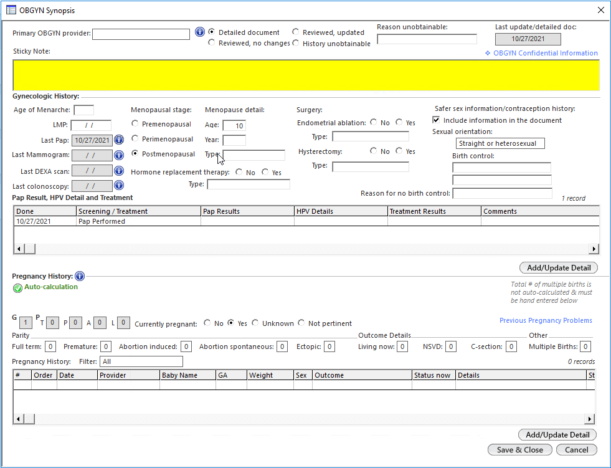Click the Menopause detail Age field

[x=234, y=126]
